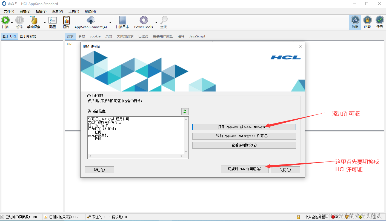The image size is (386, 221).
Task: Open the Scan Log icon
Action: point(122,20)
